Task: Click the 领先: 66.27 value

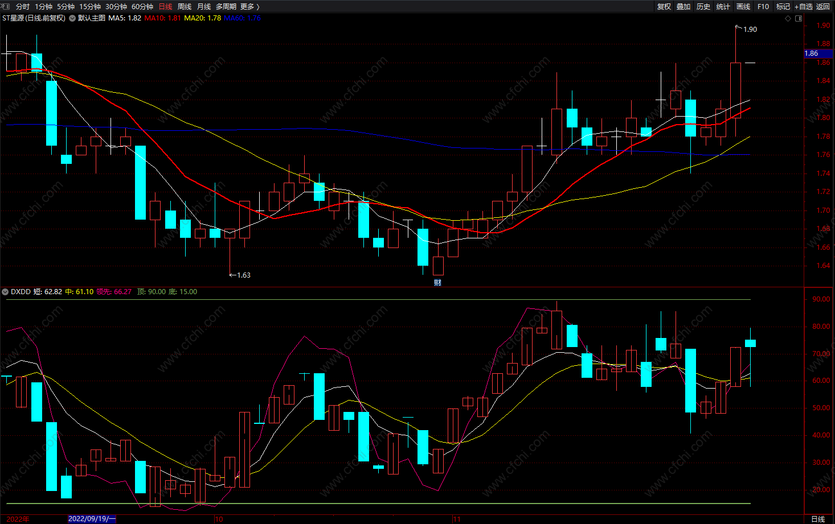Action: (x=114, y=292)
